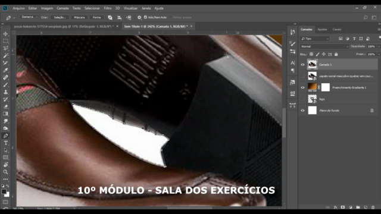
Task: Open path operations in options bar
Action: click(110, 17)
